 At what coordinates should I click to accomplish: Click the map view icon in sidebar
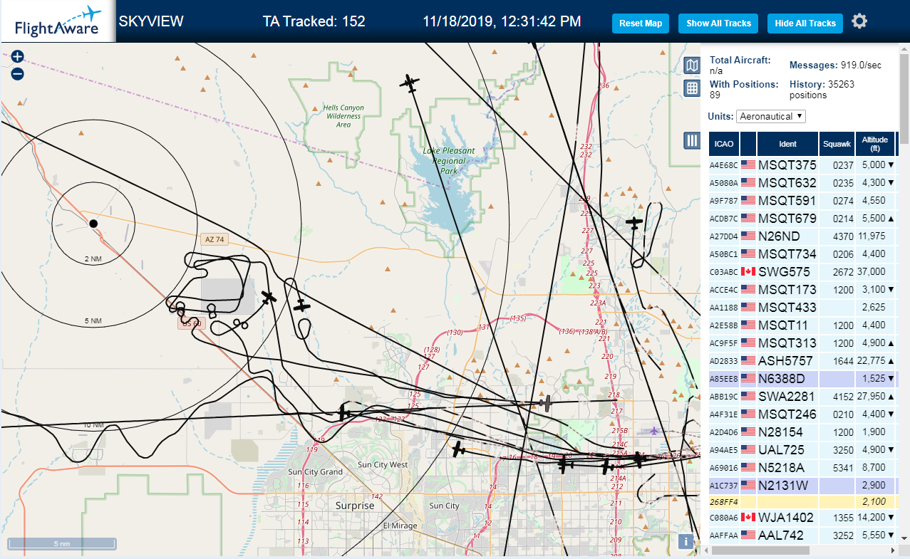tap(691, 66)
